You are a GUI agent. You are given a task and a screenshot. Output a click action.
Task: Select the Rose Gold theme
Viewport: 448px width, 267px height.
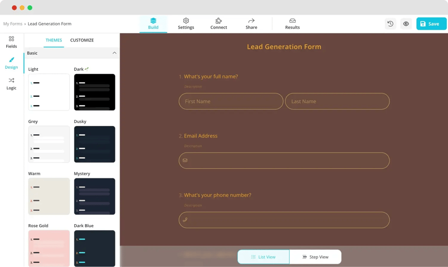(48, 248)
